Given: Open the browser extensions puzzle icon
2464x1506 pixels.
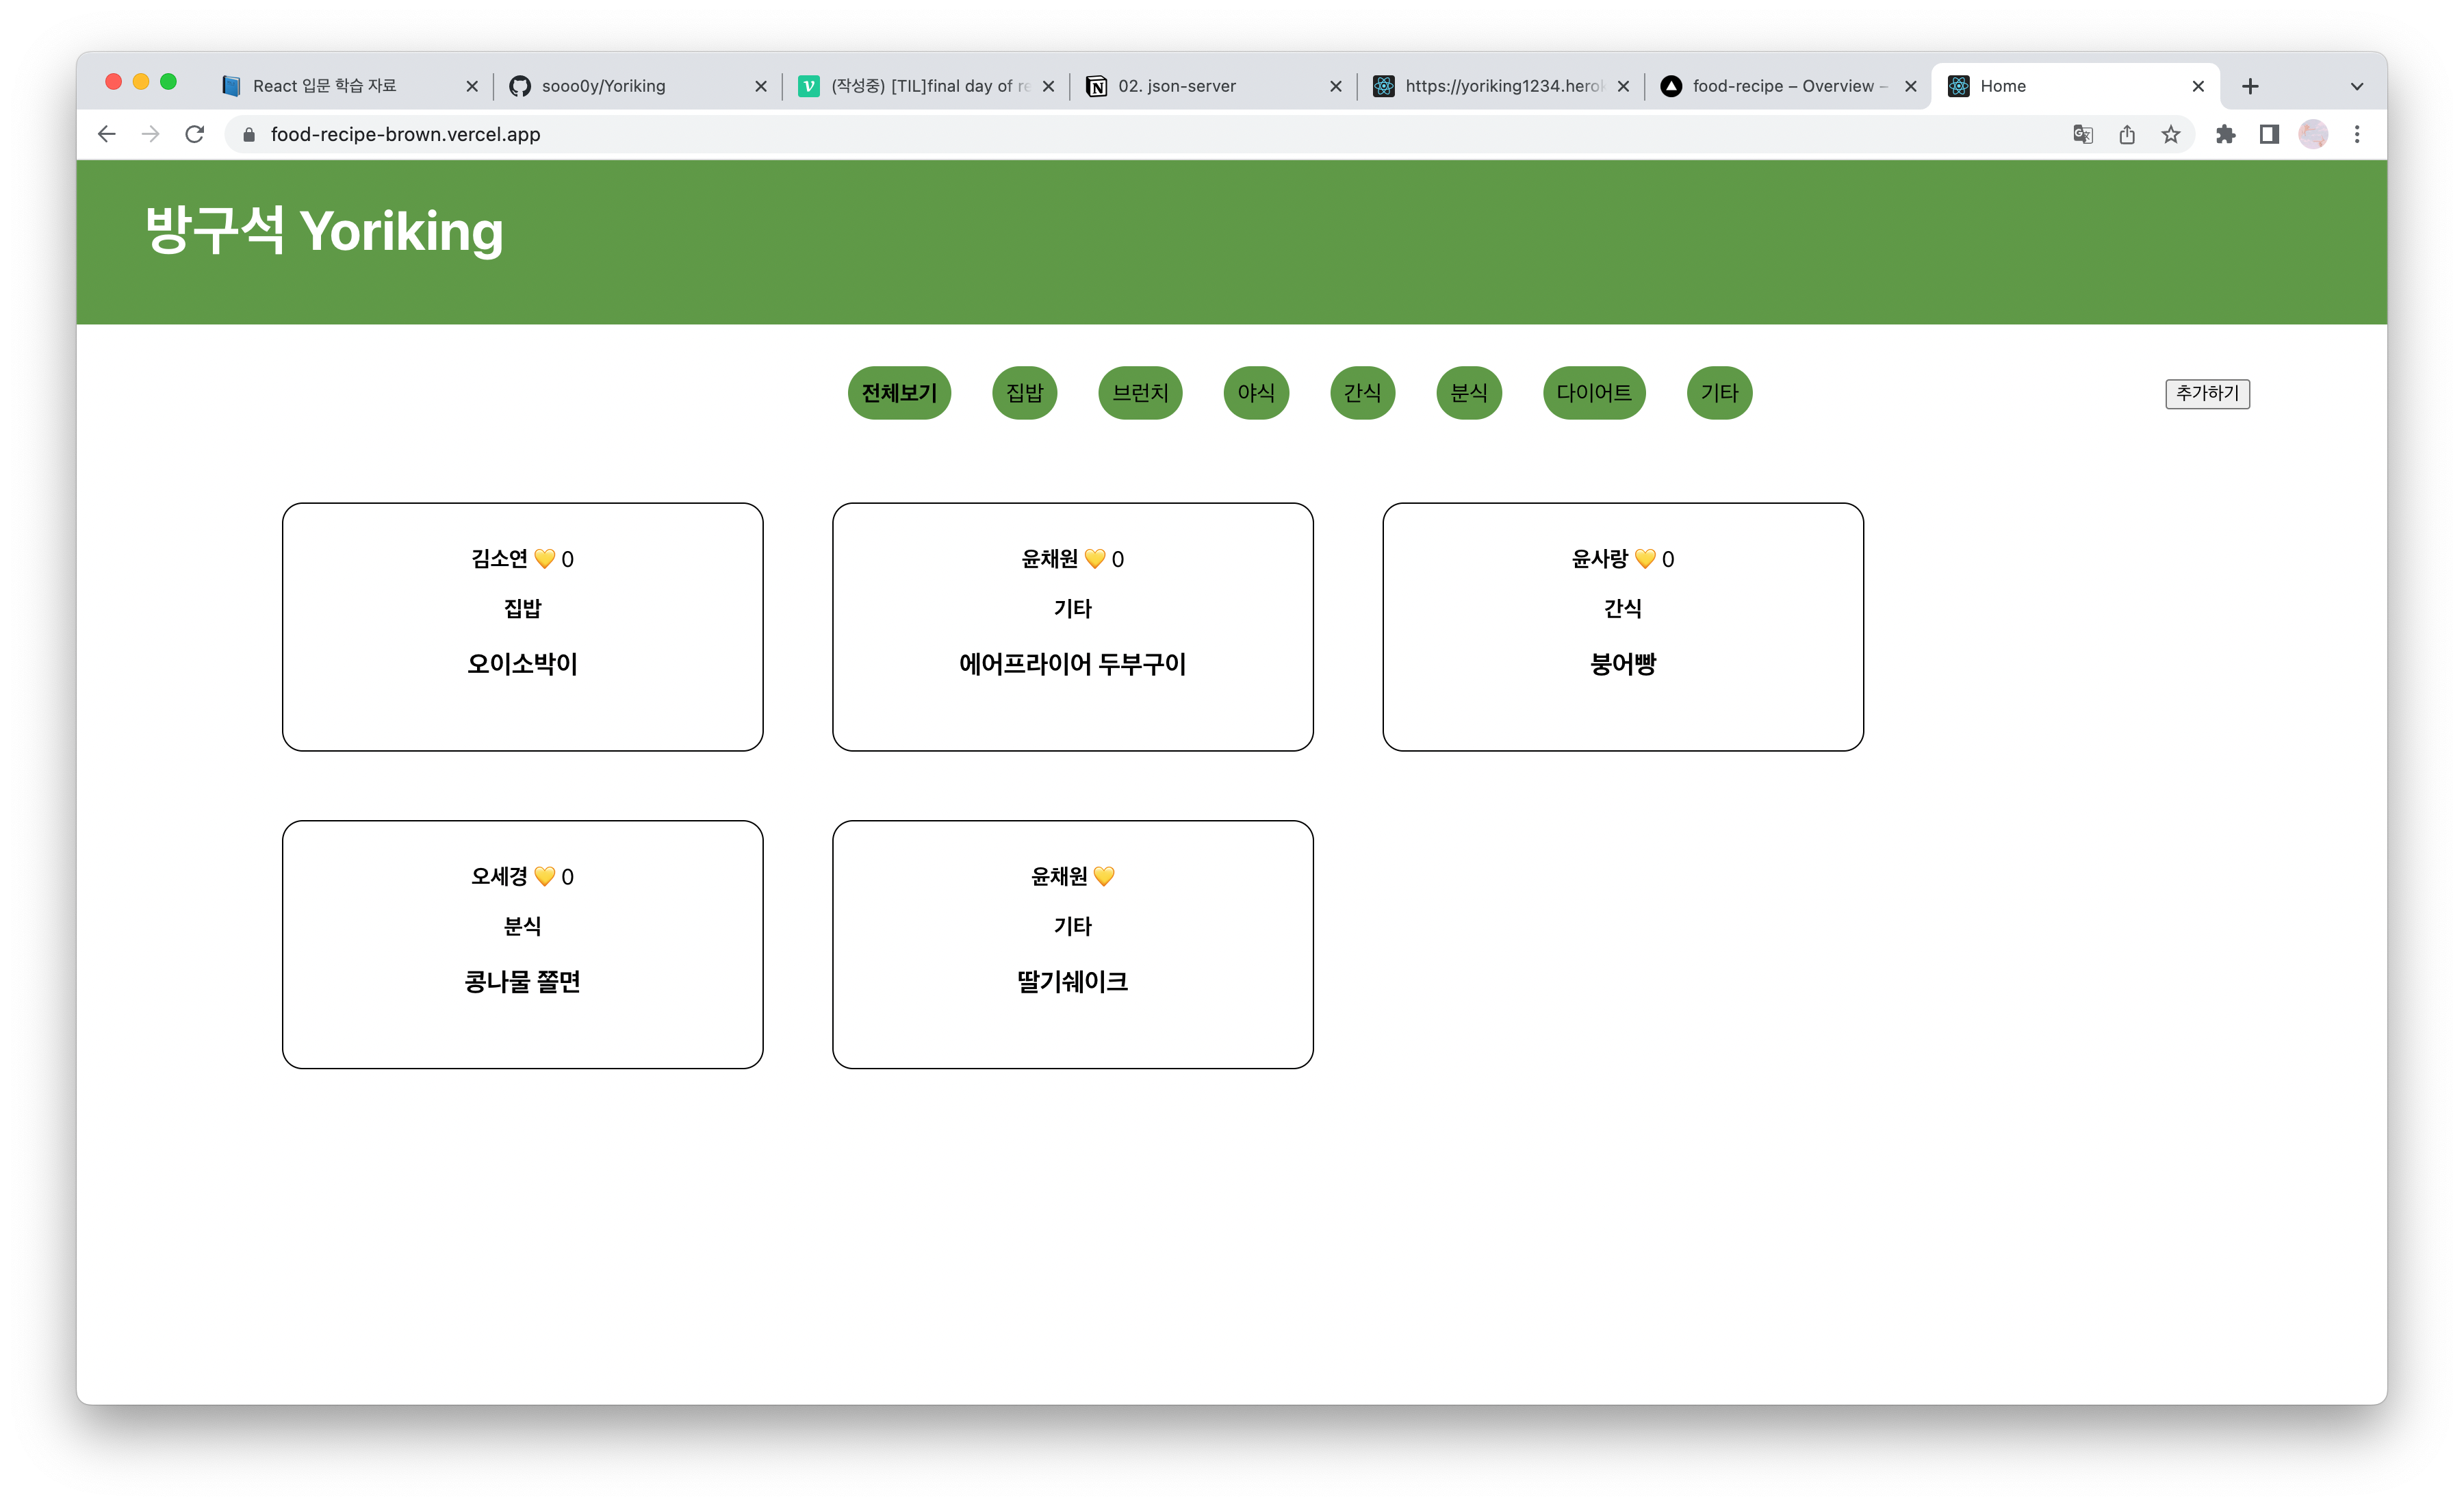Looking at the screenshot, I should click(x=2226, y=133).
